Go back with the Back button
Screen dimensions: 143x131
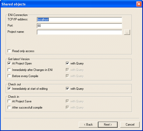[88, 125]
